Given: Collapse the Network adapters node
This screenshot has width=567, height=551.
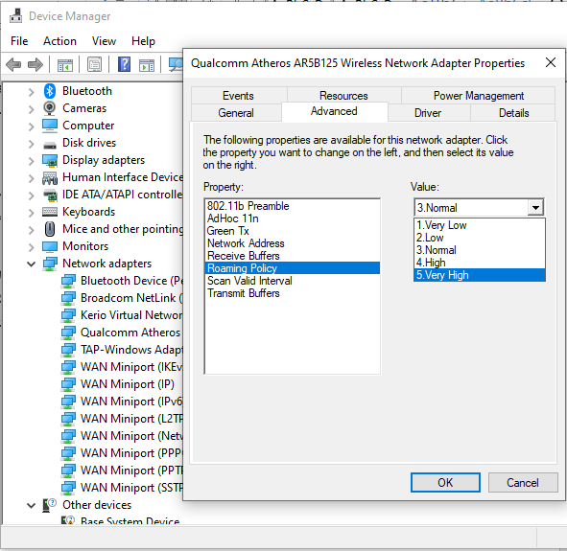Looking at the screenshot, I should pos(31,264).
